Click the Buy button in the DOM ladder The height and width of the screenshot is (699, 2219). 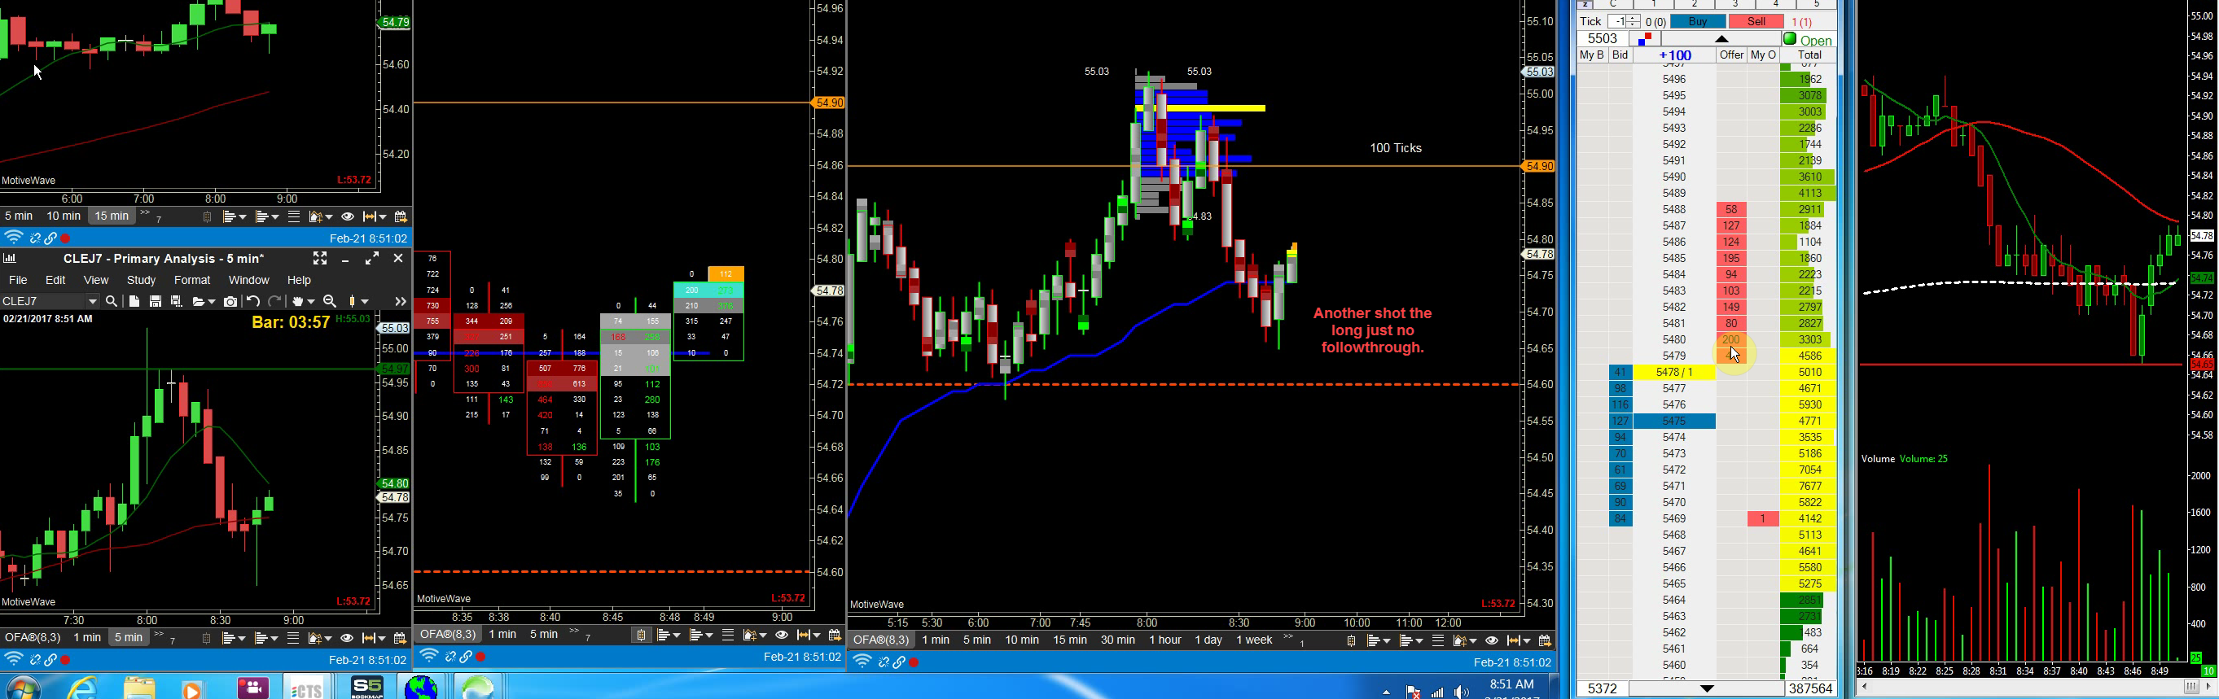click(x=1697, y=21)
